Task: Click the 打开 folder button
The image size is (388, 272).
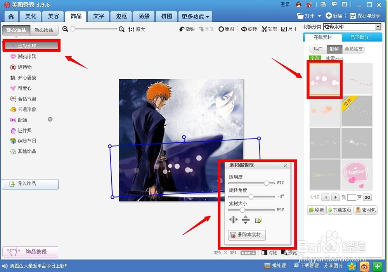Action: point(306,16)
